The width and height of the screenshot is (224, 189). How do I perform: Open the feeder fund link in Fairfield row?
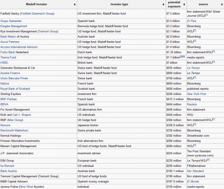click(x=119, y=14)
